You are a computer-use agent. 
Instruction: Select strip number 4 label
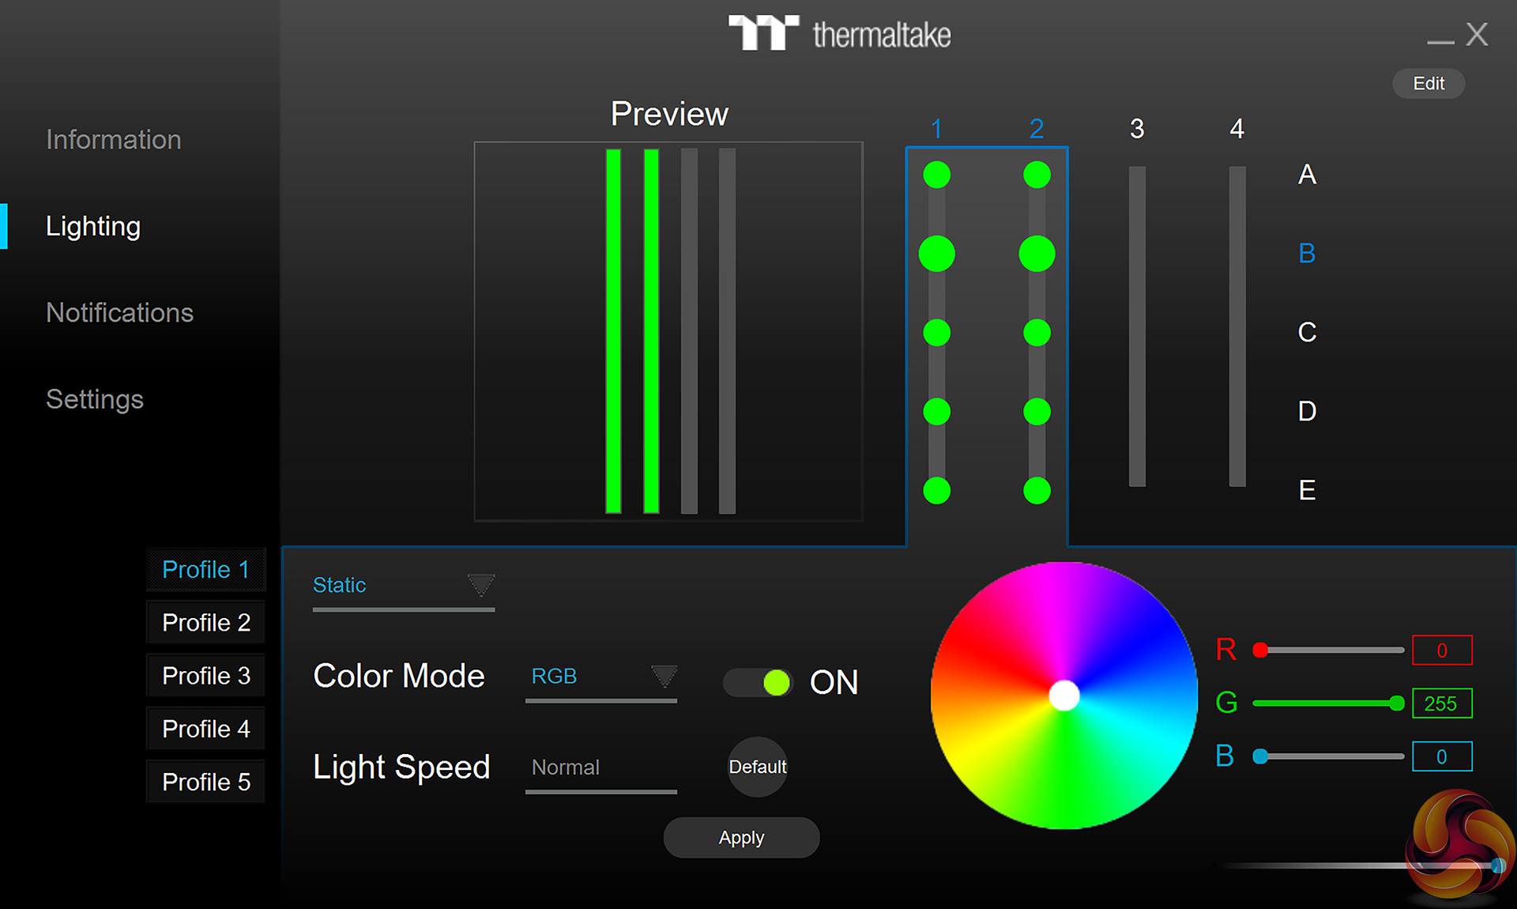tap(1237, 129)
